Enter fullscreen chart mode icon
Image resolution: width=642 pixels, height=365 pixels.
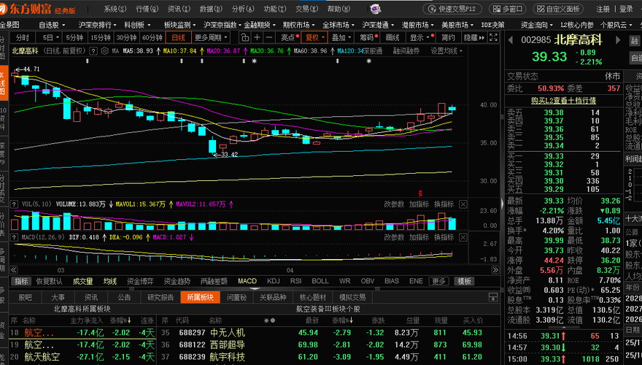[x=493, y=38]
